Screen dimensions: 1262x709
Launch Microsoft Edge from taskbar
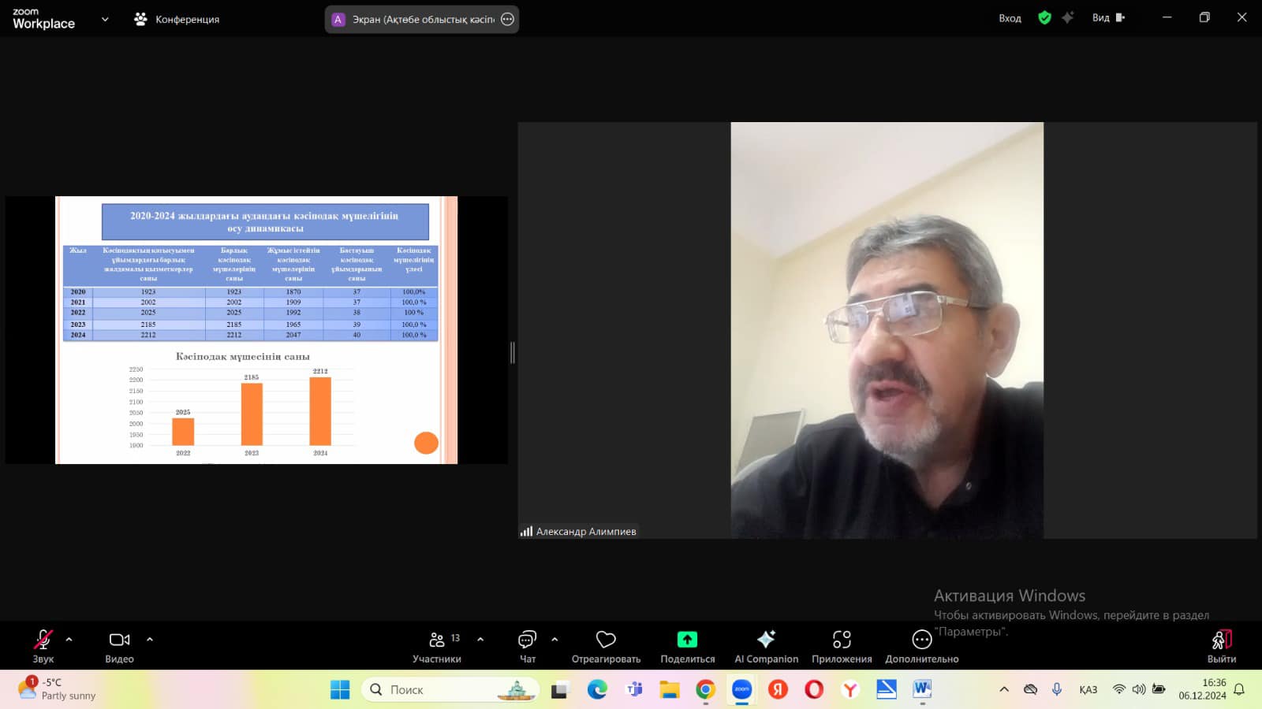[597, 689]
